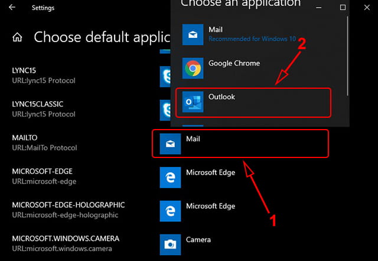Choose Mail, recommended for Windows 10
Image resolution: width=378 pixels, height=261 pixels.
(x=253, y=34)
